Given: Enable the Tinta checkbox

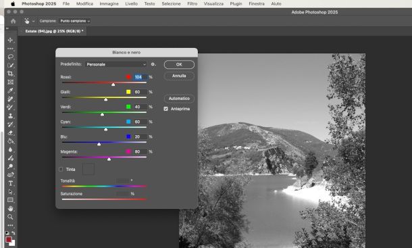Looking at the screenshot, I should click(x=61, y=170).
